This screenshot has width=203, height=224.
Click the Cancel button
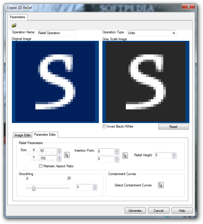[x=158, y=211]
